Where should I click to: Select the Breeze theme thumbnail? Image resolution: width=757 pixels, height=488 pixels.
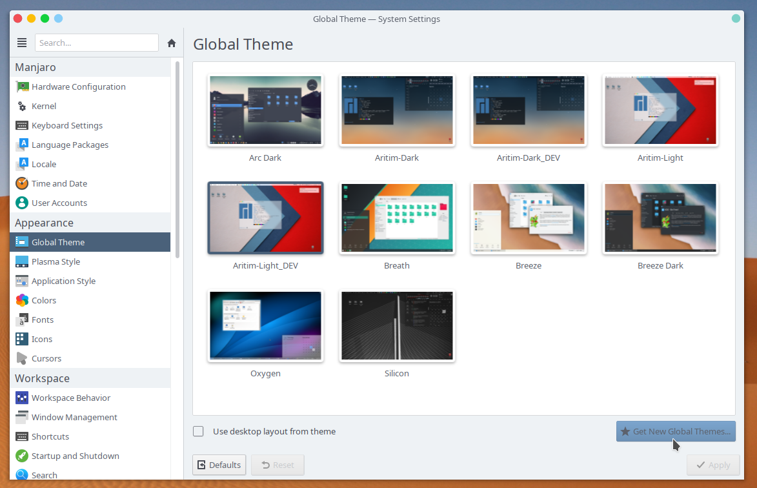tap(529, 218)
